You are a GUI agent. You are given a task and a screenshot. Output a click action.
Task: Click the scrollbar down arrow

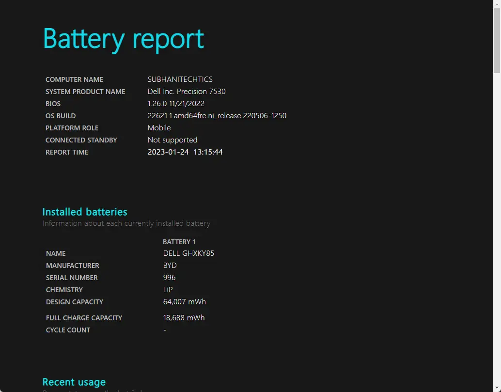(x=497, y=389)
